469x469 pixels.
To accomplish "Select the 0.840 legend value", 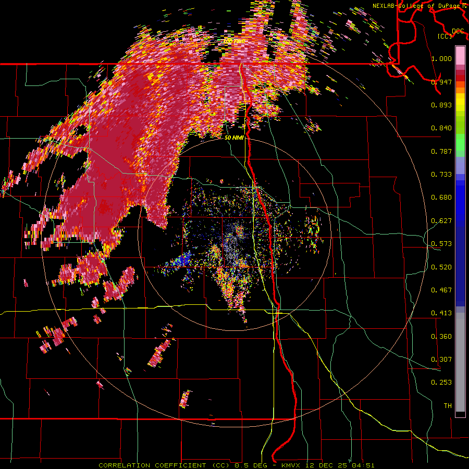I will pyautogui.click(x=441, y=128).
